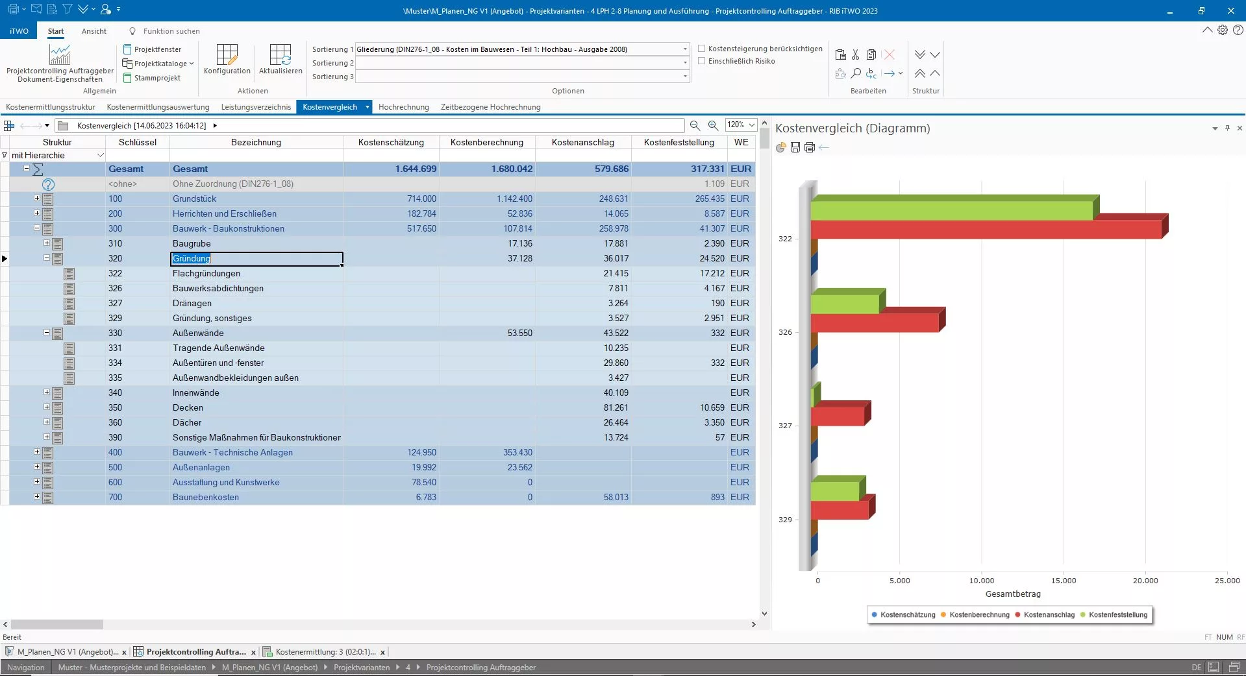Click the copy icon in Bearbeiten

tap(871, 54)
